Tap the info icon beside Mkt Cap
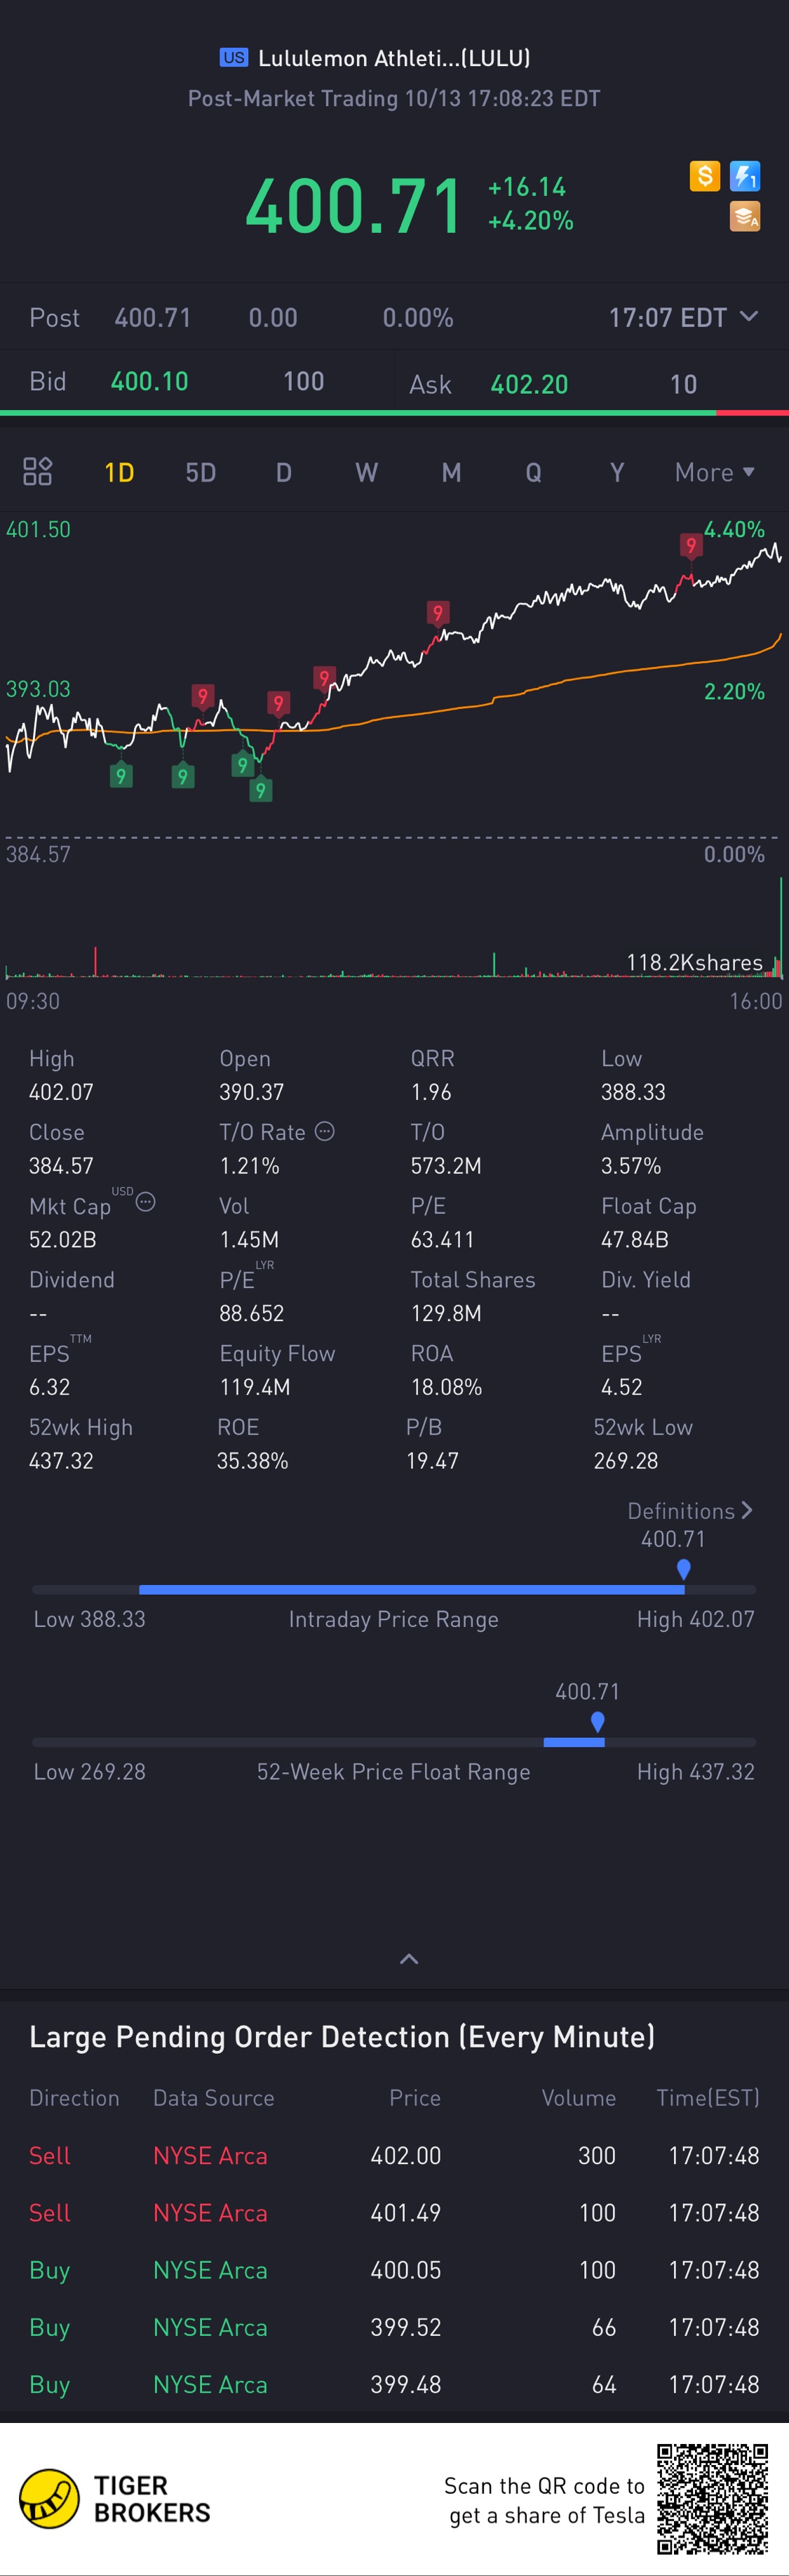The image size is (789, 2576). click(146, 1202)
